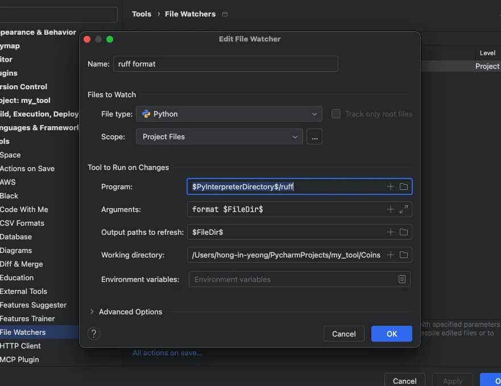Click green zoom button of dialog
501x386 pixels.
click(110, 39)
